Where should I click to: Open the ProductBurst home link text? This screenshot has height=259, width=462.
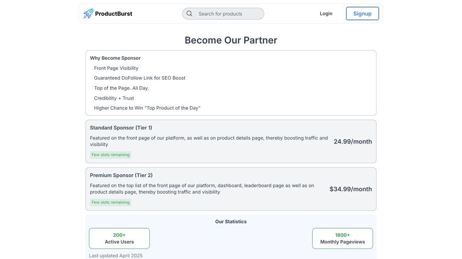[113, 13]
